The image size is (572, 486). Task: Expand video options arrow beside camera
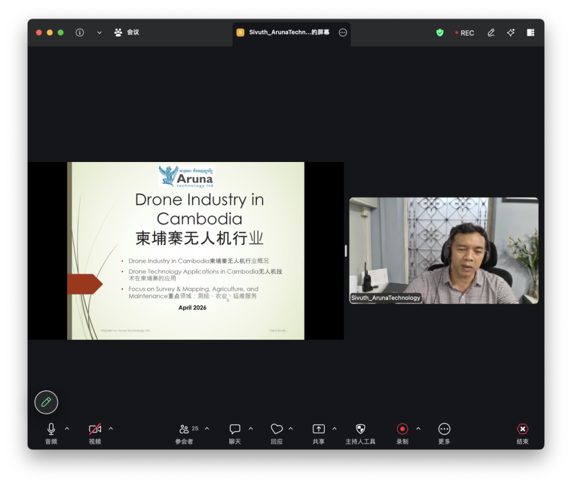[x=111, y=429]
